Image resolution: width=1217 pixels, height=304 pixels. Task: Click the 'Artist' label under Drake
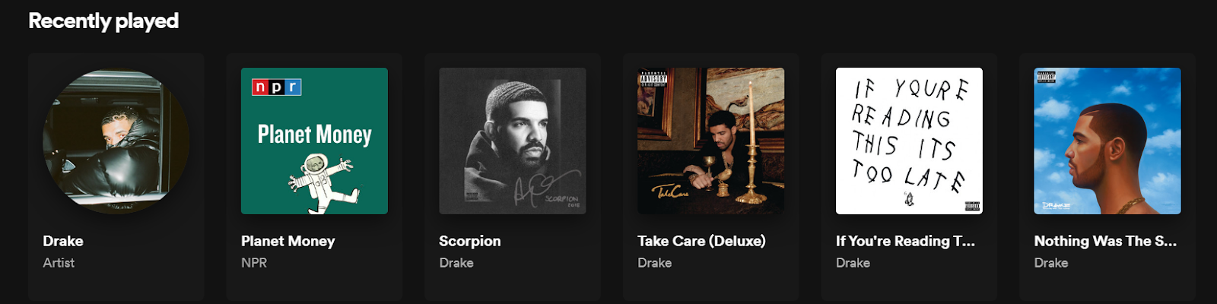(59, 263)
